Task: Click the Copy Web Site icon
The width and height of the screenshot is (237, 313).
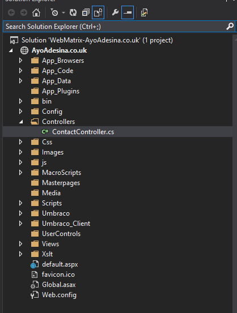Action: pos(144,13)
